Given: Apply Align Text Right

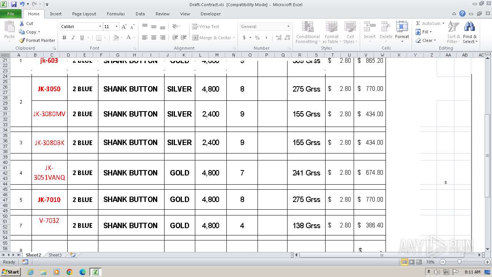Looking at the screenshot, I should [163, 38].
